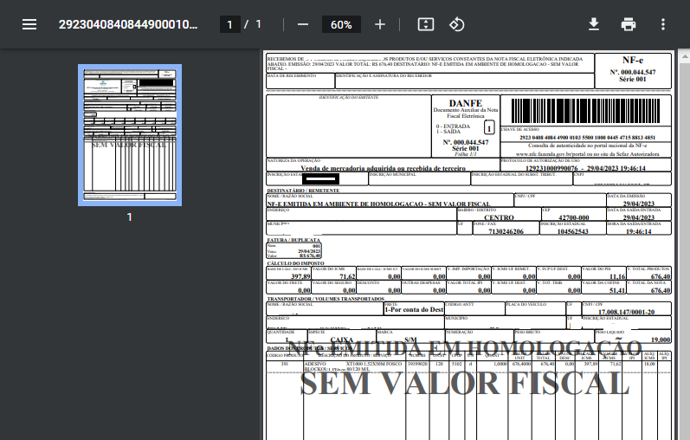
Task: Click the CNPJ 17.008.147/0001-20 value
Action: click(x=622, y=310)
